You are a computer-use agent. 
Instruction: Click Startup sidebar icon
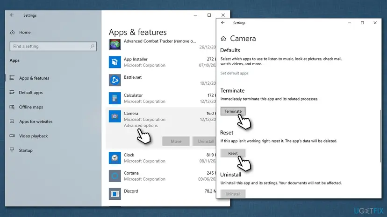(x=12, y=150)
